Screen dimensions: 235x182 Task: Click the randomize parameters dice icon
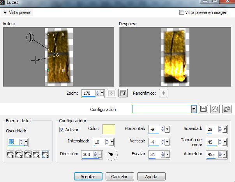point(215,109)
